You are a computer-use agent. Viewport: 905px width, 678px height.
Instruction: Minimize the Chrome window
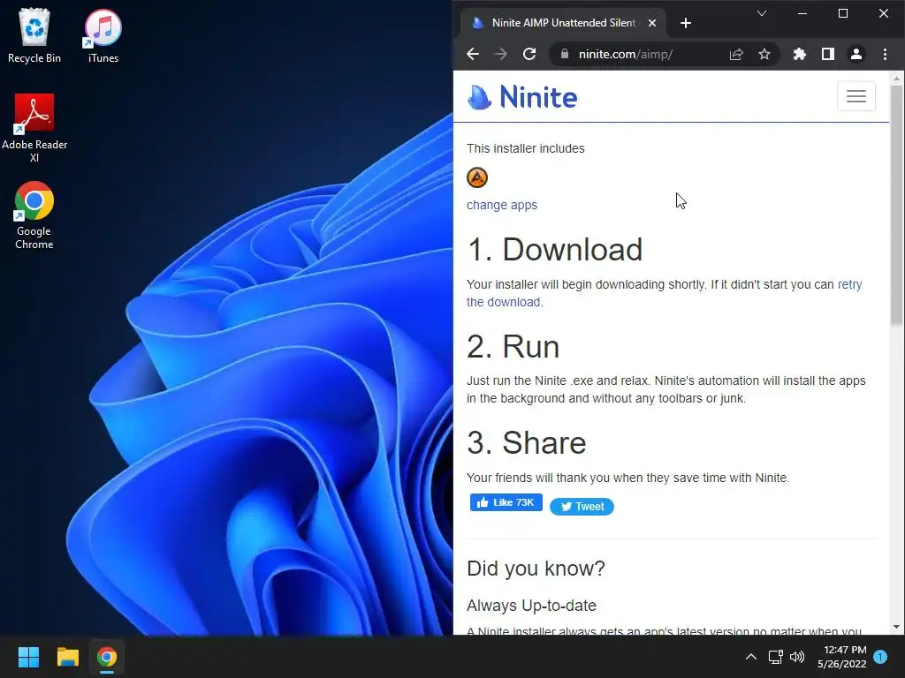point(802,13)
